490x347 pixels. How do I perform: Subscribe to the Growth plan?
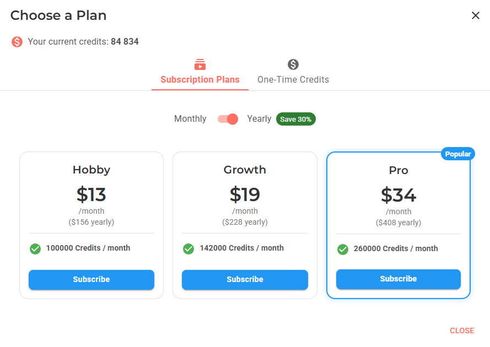(245, 280)
